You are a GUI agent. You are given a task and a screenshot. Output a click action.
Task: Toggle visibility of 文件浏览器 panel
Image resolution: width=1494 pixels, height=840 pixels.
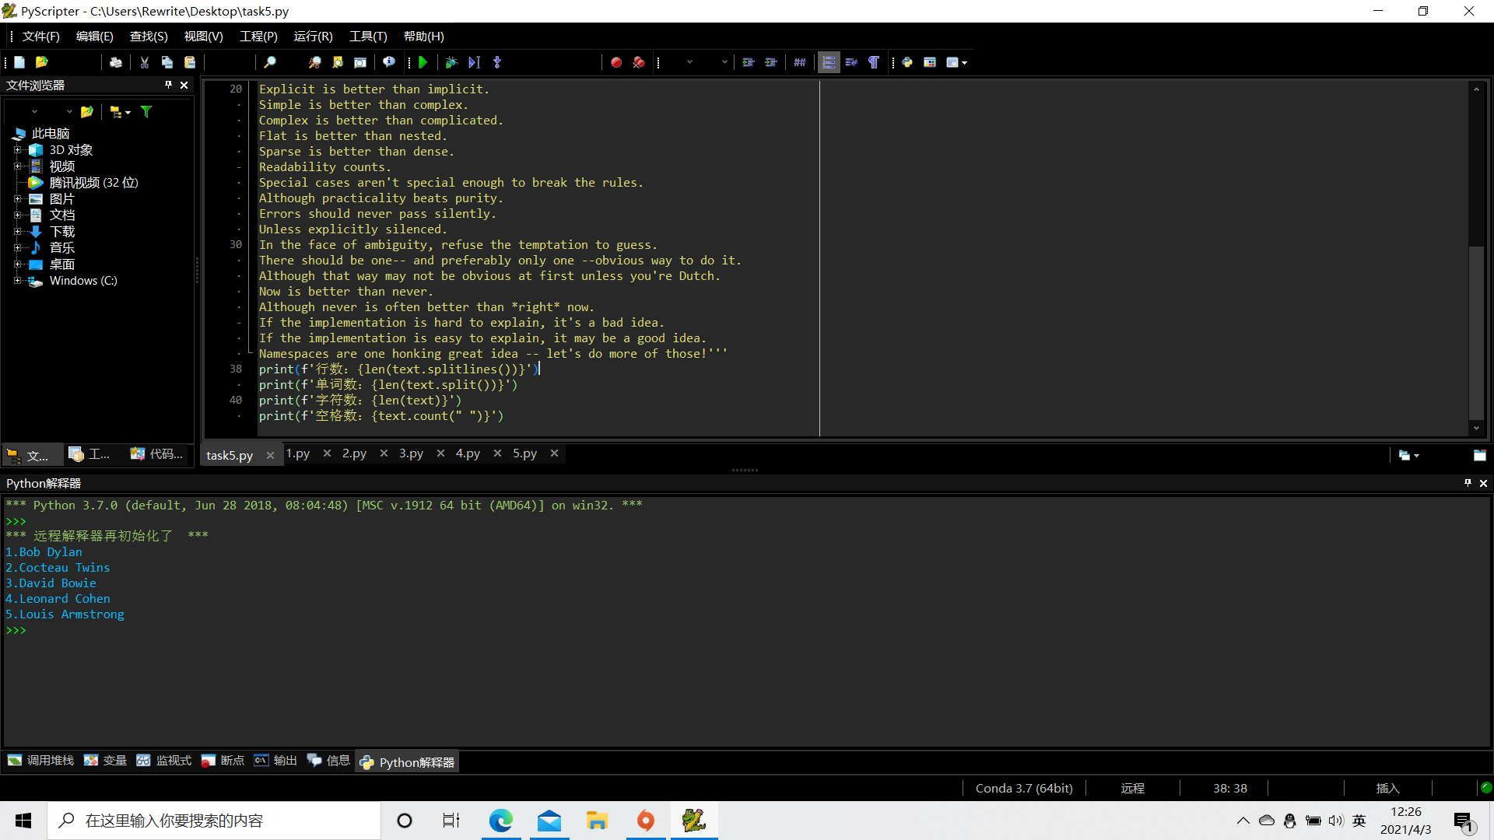[x=184, y=85]
